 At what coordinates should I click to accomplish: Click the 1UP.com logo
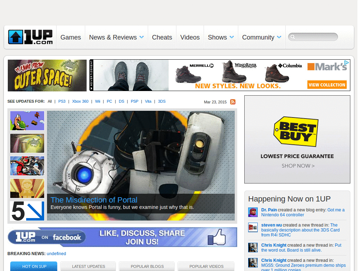(30, 37)
